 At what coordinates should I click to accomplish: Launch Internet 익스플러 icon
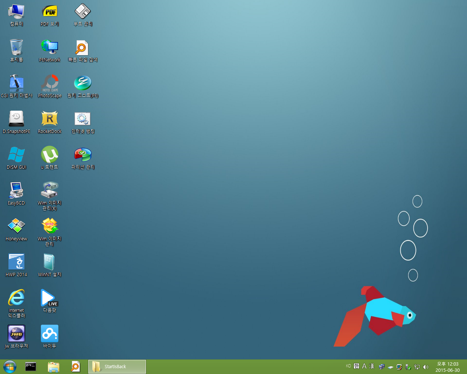(16, 304)
